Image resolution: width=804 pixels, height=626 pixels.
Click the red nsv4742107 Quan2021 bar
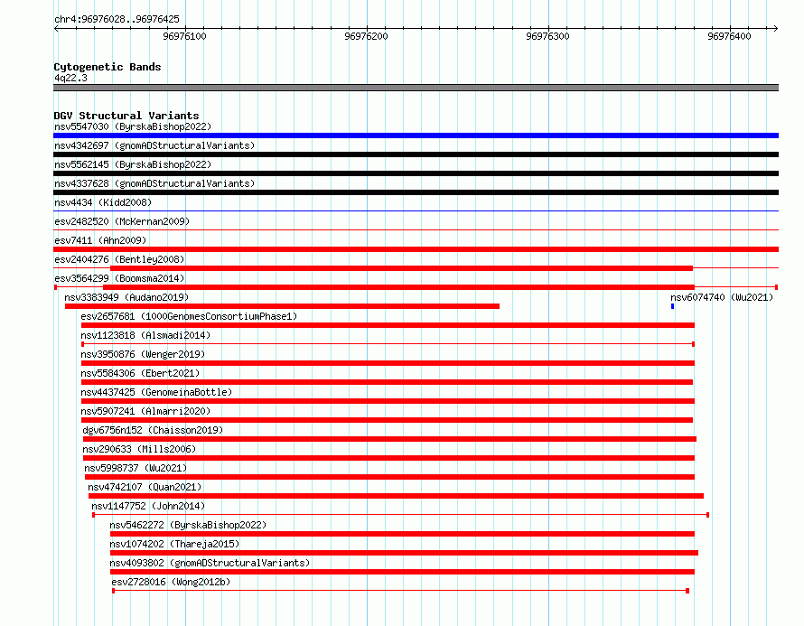[x=396, y=496]
